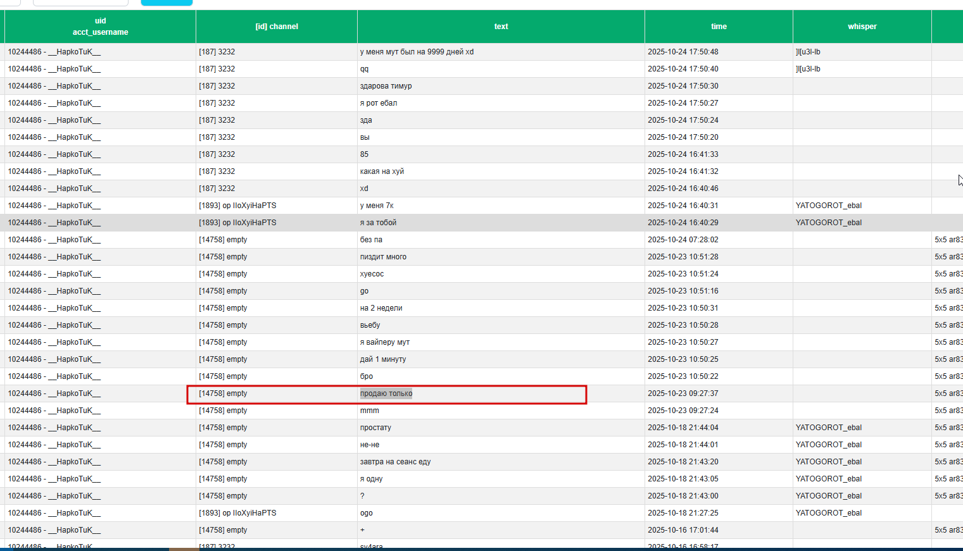Select the time 2025-10-18 21:43:00

(x=683, y=496)
